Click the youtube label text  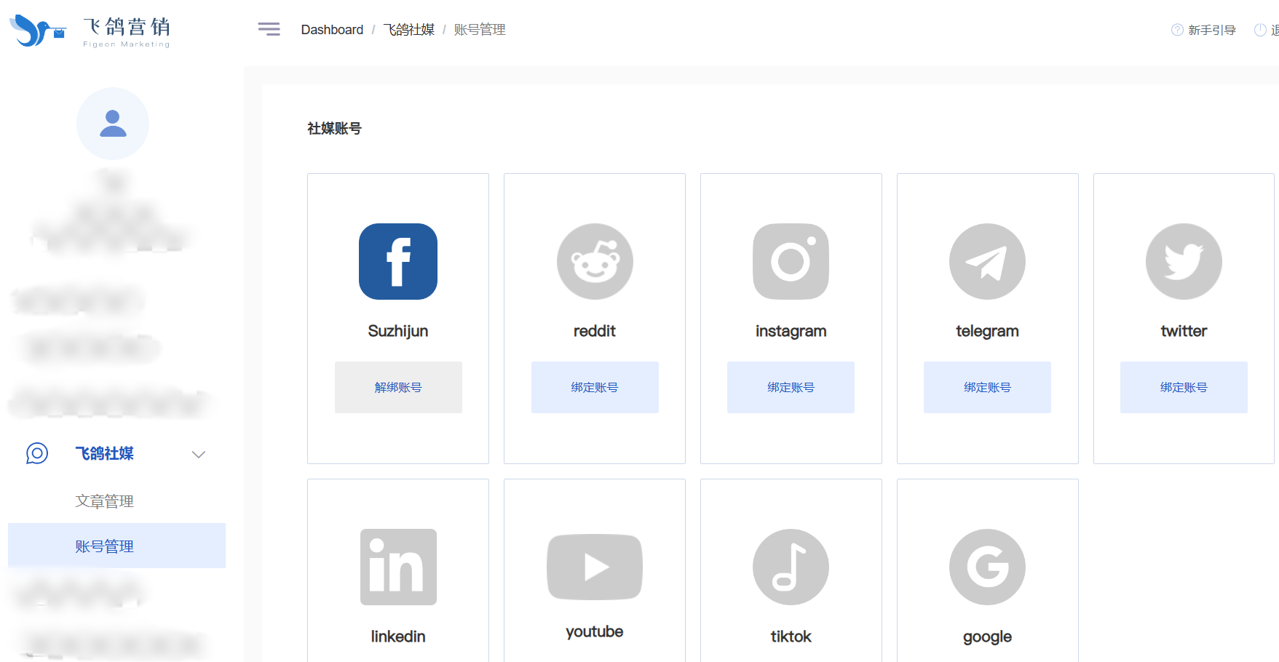click(x=595, y=631)
